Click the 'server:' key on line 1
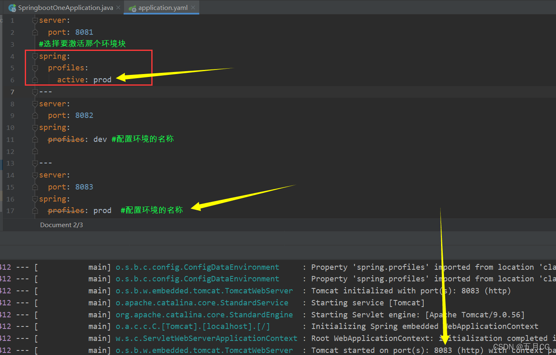556x355 pixels. click(x=55, y=20)
